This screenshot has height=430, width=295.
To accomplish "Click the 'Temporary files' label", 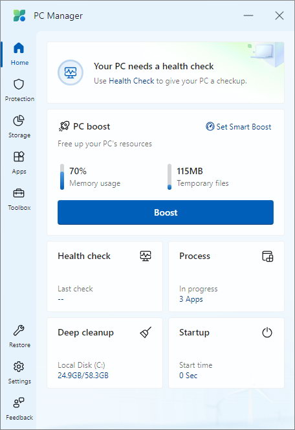I will pyautogui.click(x=202, y=183).
